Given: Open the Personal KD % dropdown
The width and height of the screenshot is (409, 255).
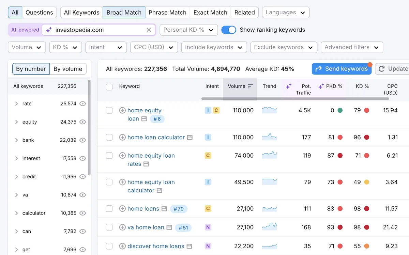Looking at the screenshot, I should click(189, 30).
